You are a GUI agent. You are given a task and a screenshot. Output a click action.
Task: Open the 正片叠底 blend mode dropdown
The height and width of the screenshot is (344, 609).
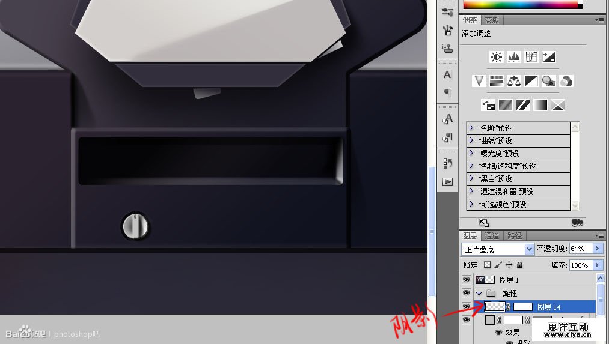(x=498, y=249)
